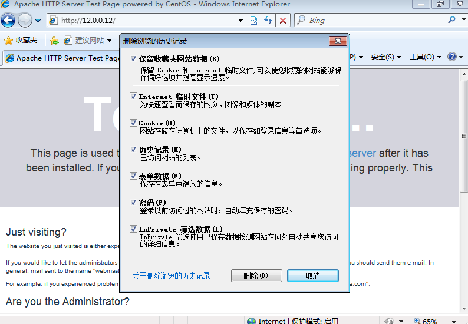Open the Tools 工具(O) menu

[426, 57]
